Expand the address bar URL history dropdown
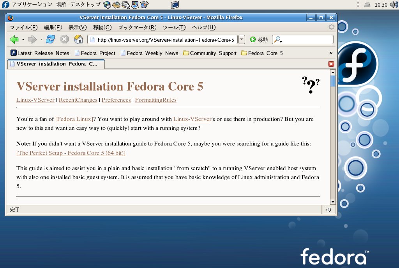The height and width of the screenshot is (268, 399). point(242,39)
